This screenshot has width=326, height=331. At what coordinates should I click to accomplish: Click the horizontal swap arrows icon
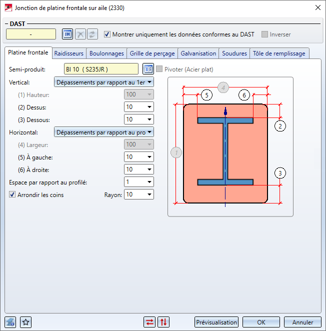[149, 322]
